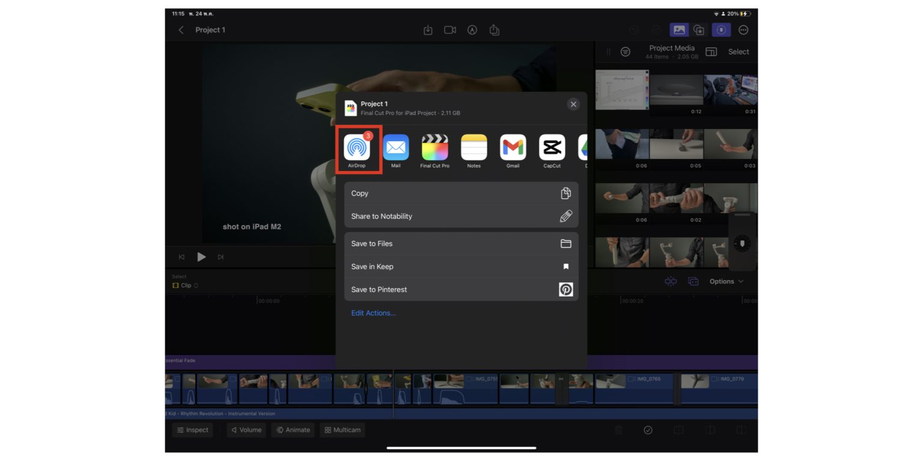Viewport: 923px width, 461px height.
Task: Toggle the effects and titles star icon
Action: pyautogui.click(x=698, y=29)
